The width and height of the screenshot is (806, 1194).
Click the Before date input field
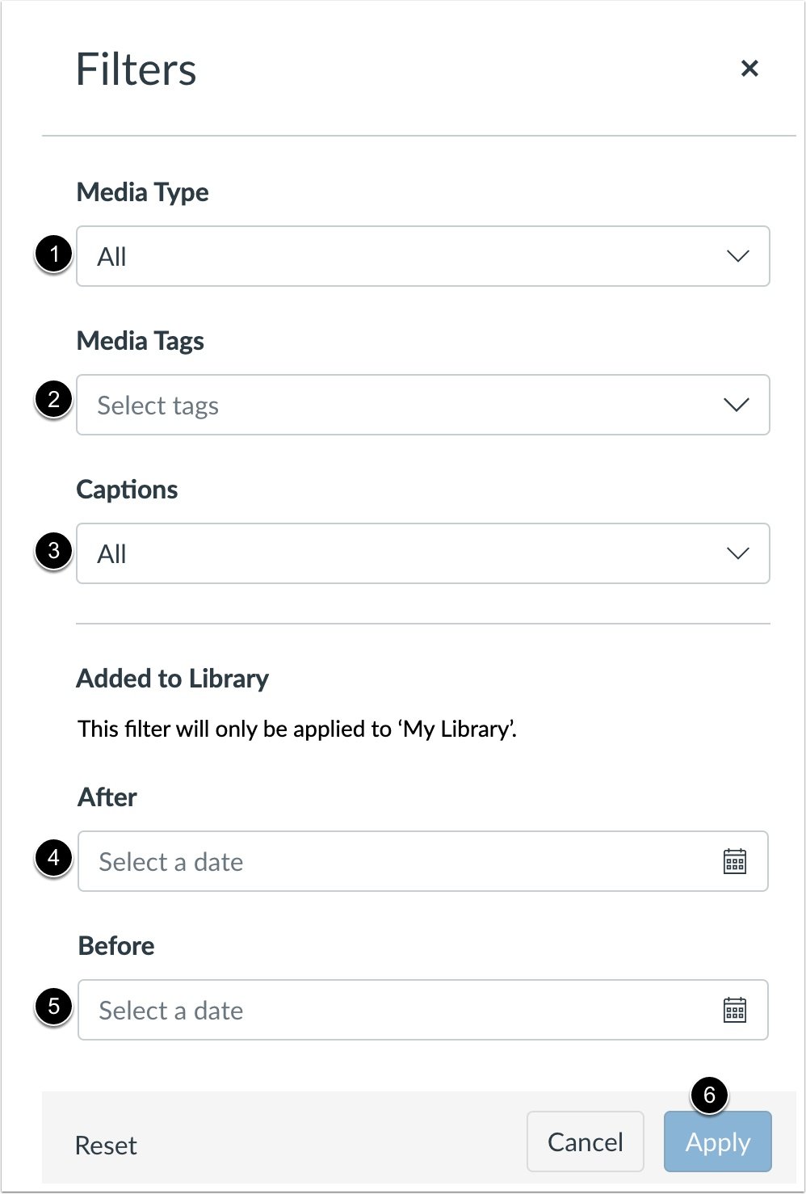(x=323, y=1010)
